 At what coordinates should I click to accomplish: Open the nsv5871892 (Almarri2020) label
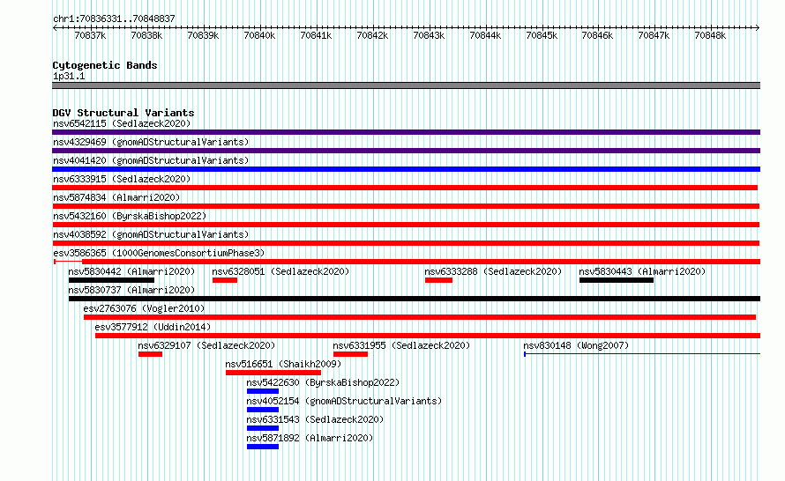point(310,438)
